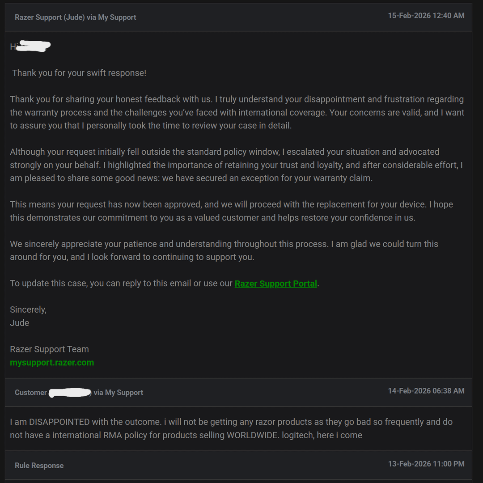Click the 15-Feb-2026 12:40 AM timestamp
Screen dimensions: 483x483
[426, 16]
